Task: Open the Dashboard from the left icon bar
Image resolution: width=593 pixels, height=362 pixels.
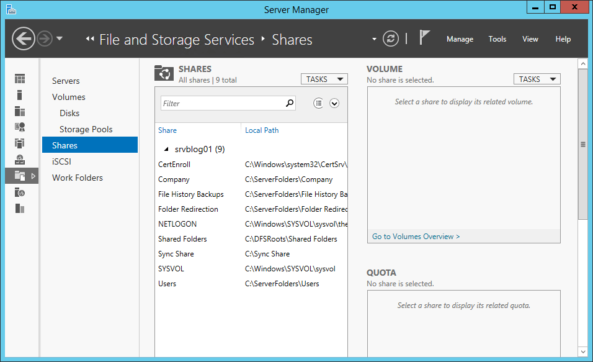Action: coord(19,79)
